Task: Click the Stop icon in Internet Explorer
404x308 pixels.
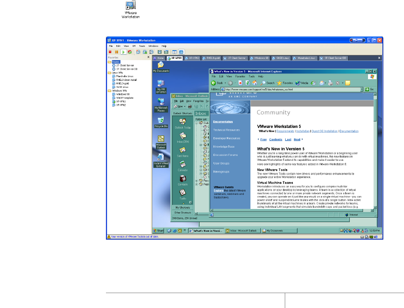Action: 240,83
